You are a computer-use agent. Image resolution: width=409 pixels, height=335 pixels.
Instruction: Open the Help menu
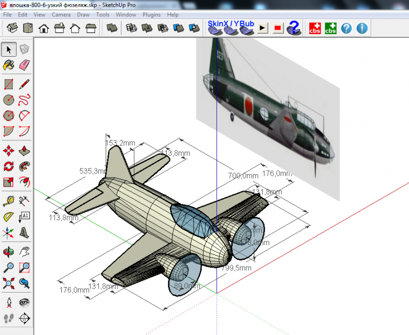click(x=173, y=15)
